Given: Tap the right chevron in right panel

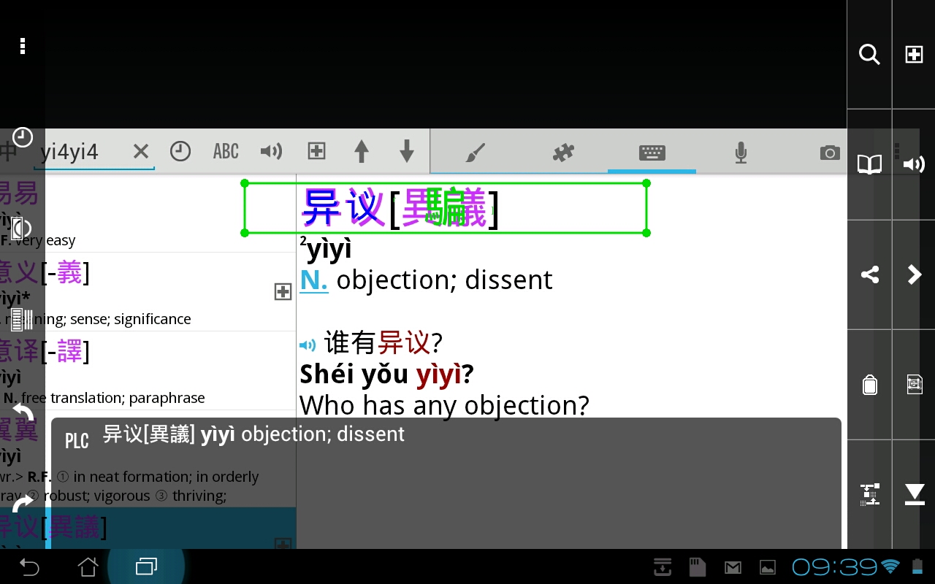Looking at the screenshot, I should (x=914, y=274).
